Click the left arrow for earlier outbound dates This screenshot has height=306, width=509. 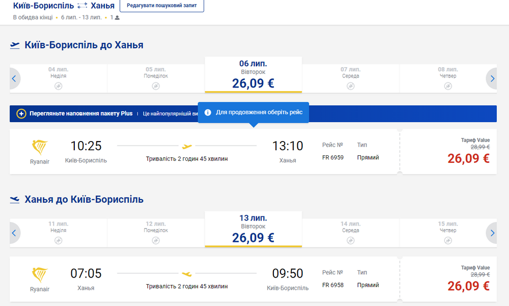[14, 78]
